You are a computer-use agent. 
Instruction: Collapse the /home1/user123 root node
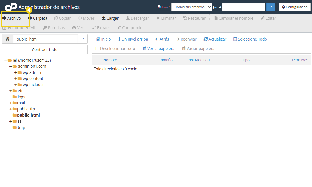(6, 60)
